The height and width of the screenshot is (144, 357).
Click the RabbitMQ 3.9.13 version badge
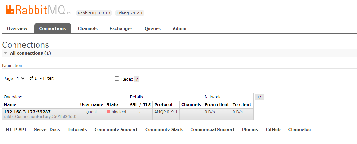(x=94, y=13)
